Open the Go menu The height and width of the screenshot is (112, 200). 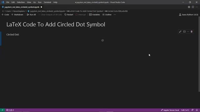click(x=34, y=2)
